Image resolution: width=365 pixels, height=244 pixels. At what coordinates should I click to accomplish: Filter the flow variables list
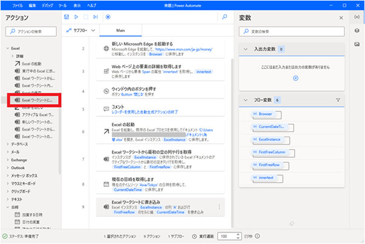338,100
